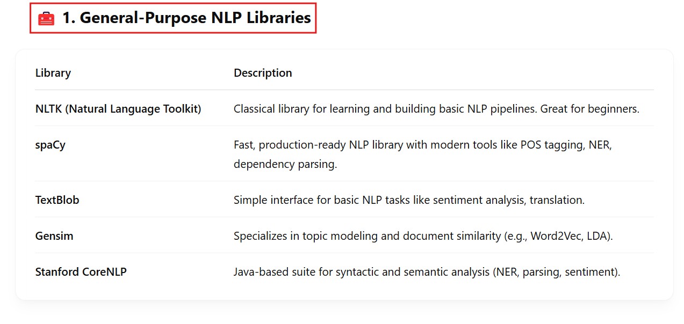
Task: Select the Stanford CoreNLP library name
Action: click(81, 272)
